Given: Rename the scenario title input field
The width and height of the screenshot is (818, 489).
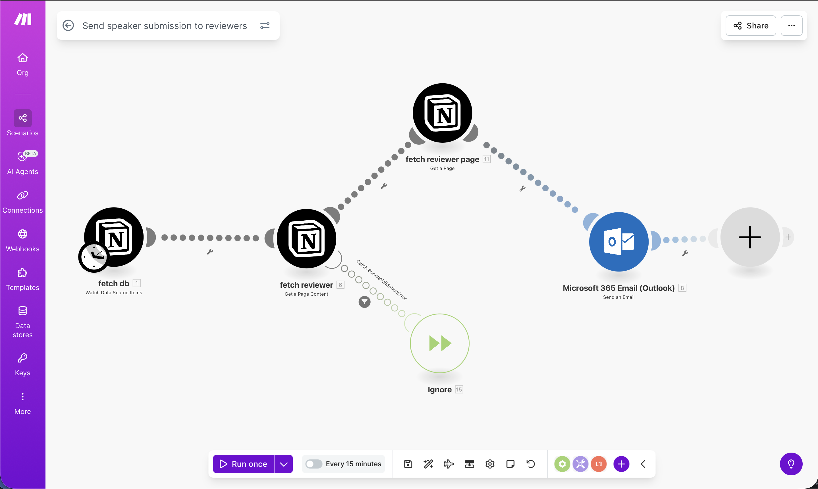Looking at the screenshot, I should click(165, 25).
